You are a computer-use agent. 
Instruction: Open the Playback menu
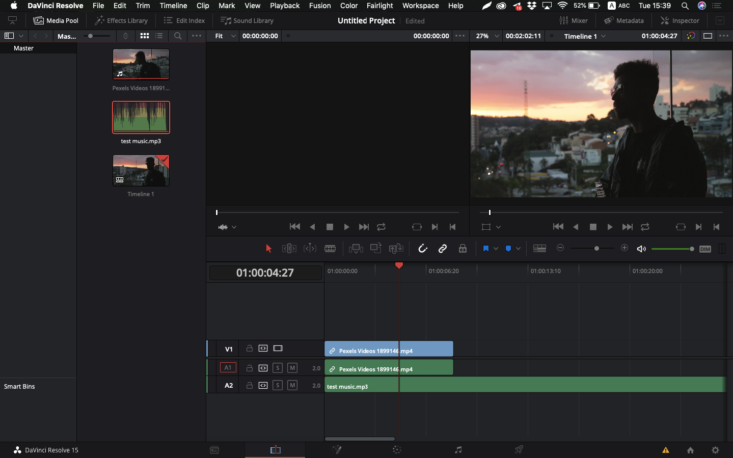tap(284, 6)
